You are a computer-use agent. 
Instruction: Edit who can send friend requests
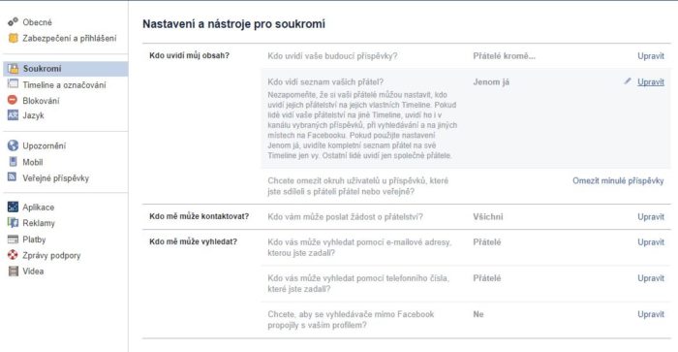point(650,217)
